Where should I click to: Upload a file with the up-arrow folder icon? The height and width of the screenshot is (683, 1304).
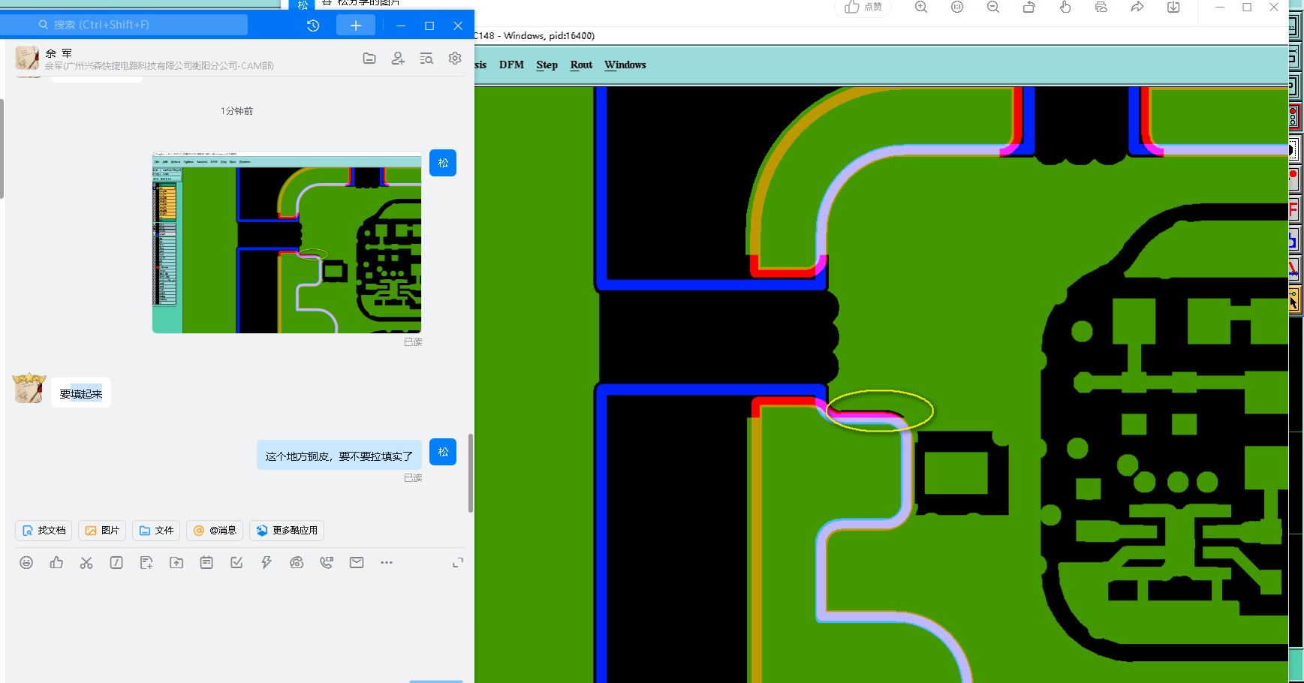(x=176, y=563)
